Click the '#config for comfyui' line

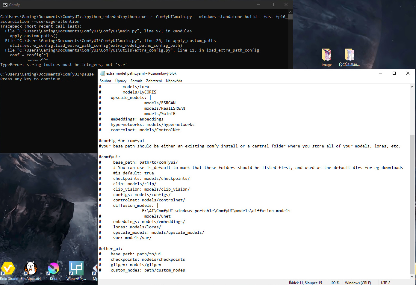click(122, 141)
